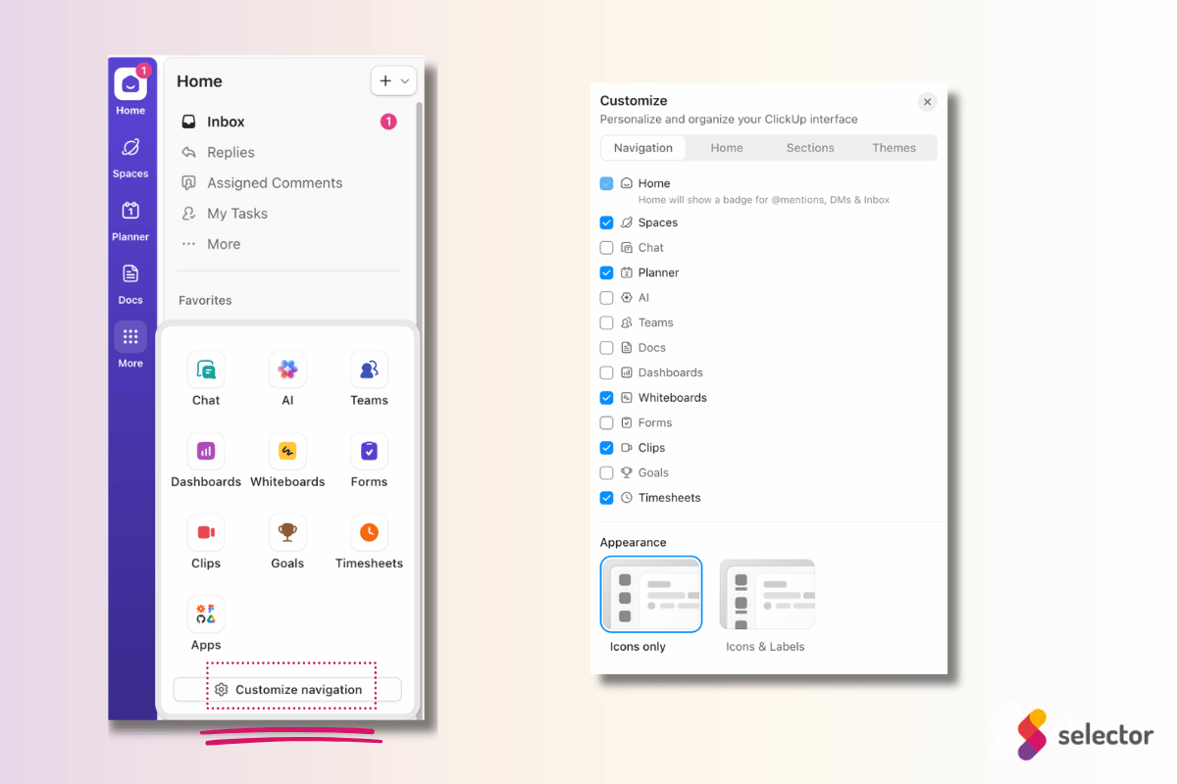Enable the Forms checkbox
The image size is (1177, 784).
(606, 422)
